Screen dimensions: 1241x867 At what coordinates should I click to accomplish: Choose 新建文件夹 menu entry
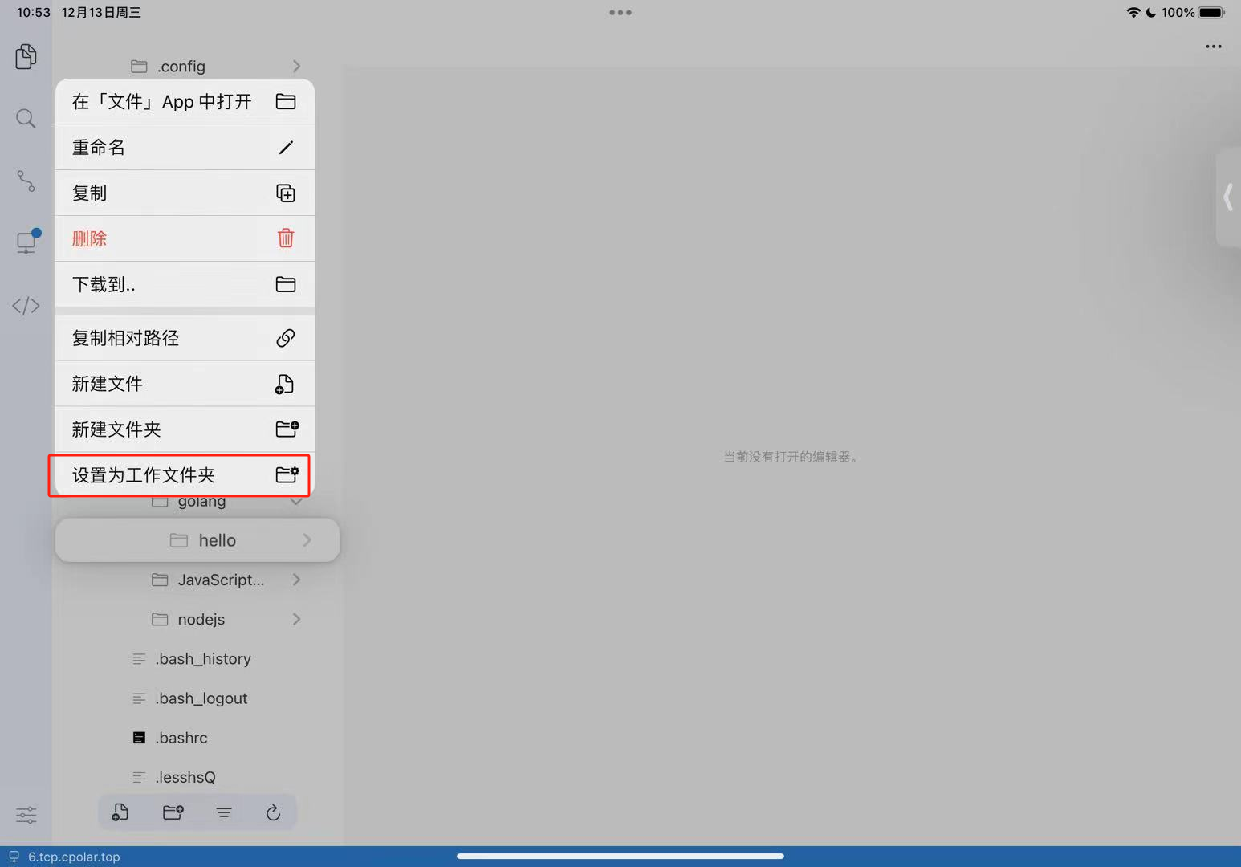185,429
